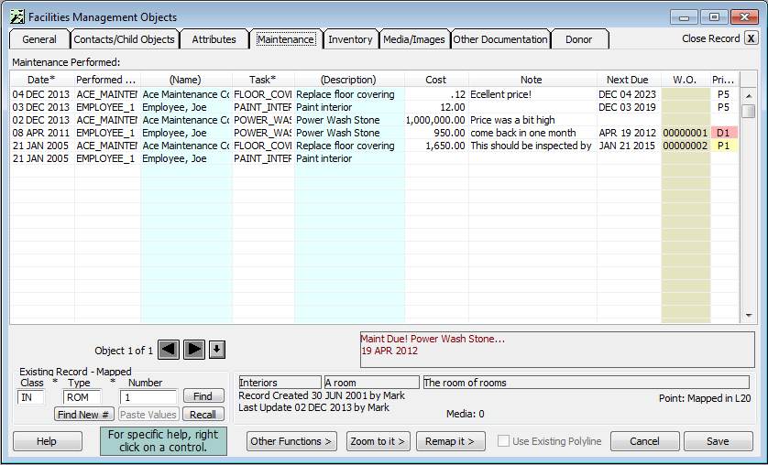Click the Find New # button

pyautogui.click(x=83, y=415)
